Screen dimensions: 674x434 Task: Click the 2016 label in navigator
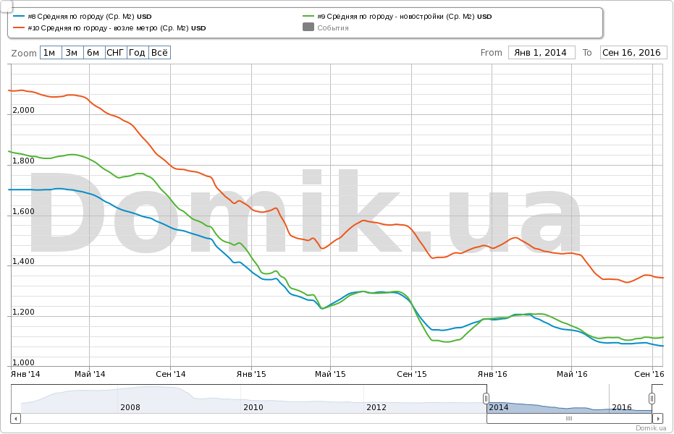(622, 407)
